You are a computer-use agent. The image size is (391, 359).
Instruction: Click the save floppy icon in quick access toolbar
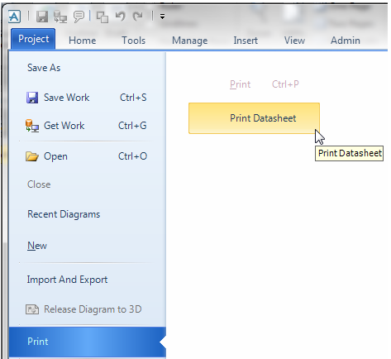(x=42, y=17)
